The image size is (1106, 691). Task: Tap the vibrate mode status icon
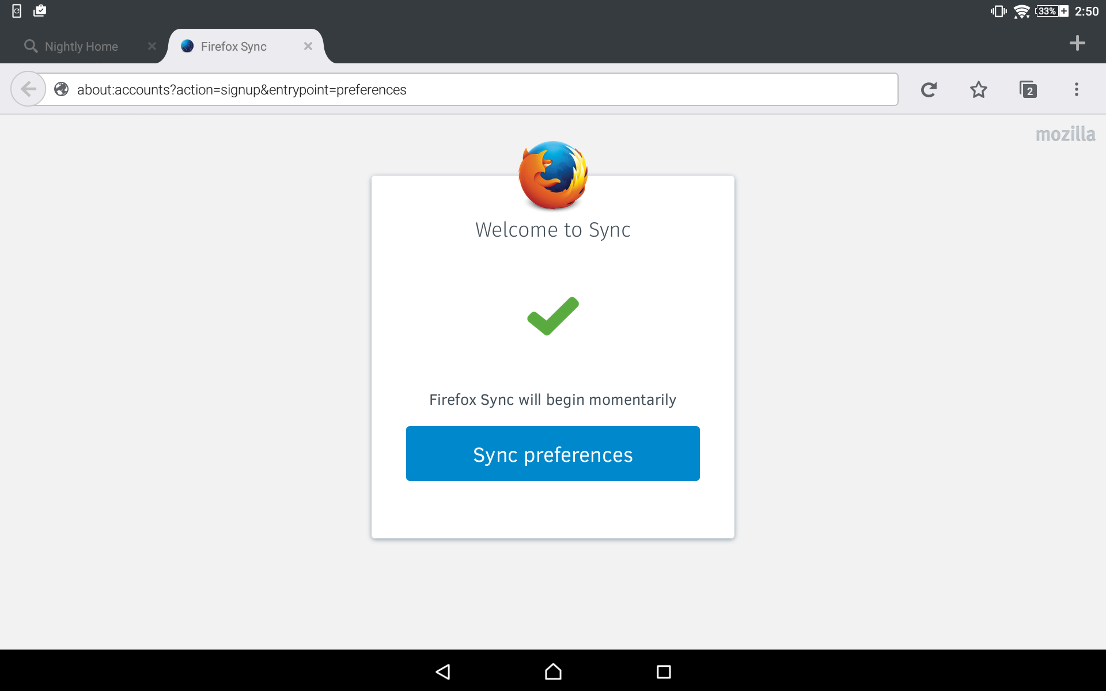[x=998, y=12]
